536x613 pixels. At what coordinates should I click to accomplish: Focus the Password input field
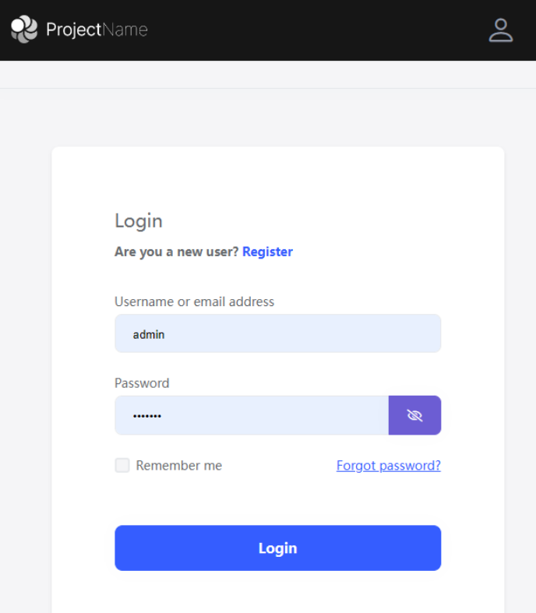coord(252,415)
